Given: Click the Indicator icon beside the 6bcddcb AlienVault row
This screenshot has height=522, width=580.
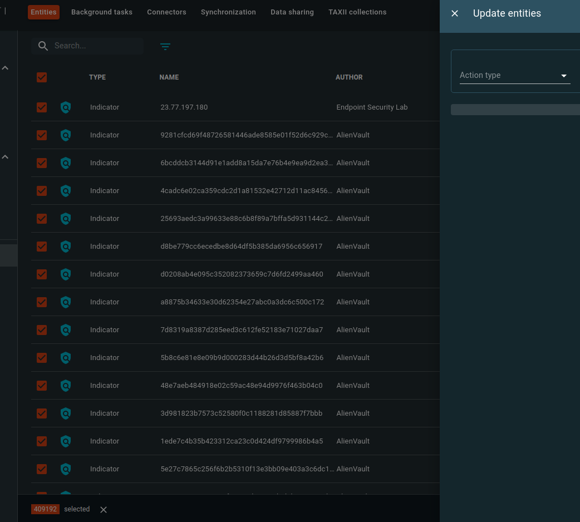Looking at the screenshot, I should (x=66, y=163).
